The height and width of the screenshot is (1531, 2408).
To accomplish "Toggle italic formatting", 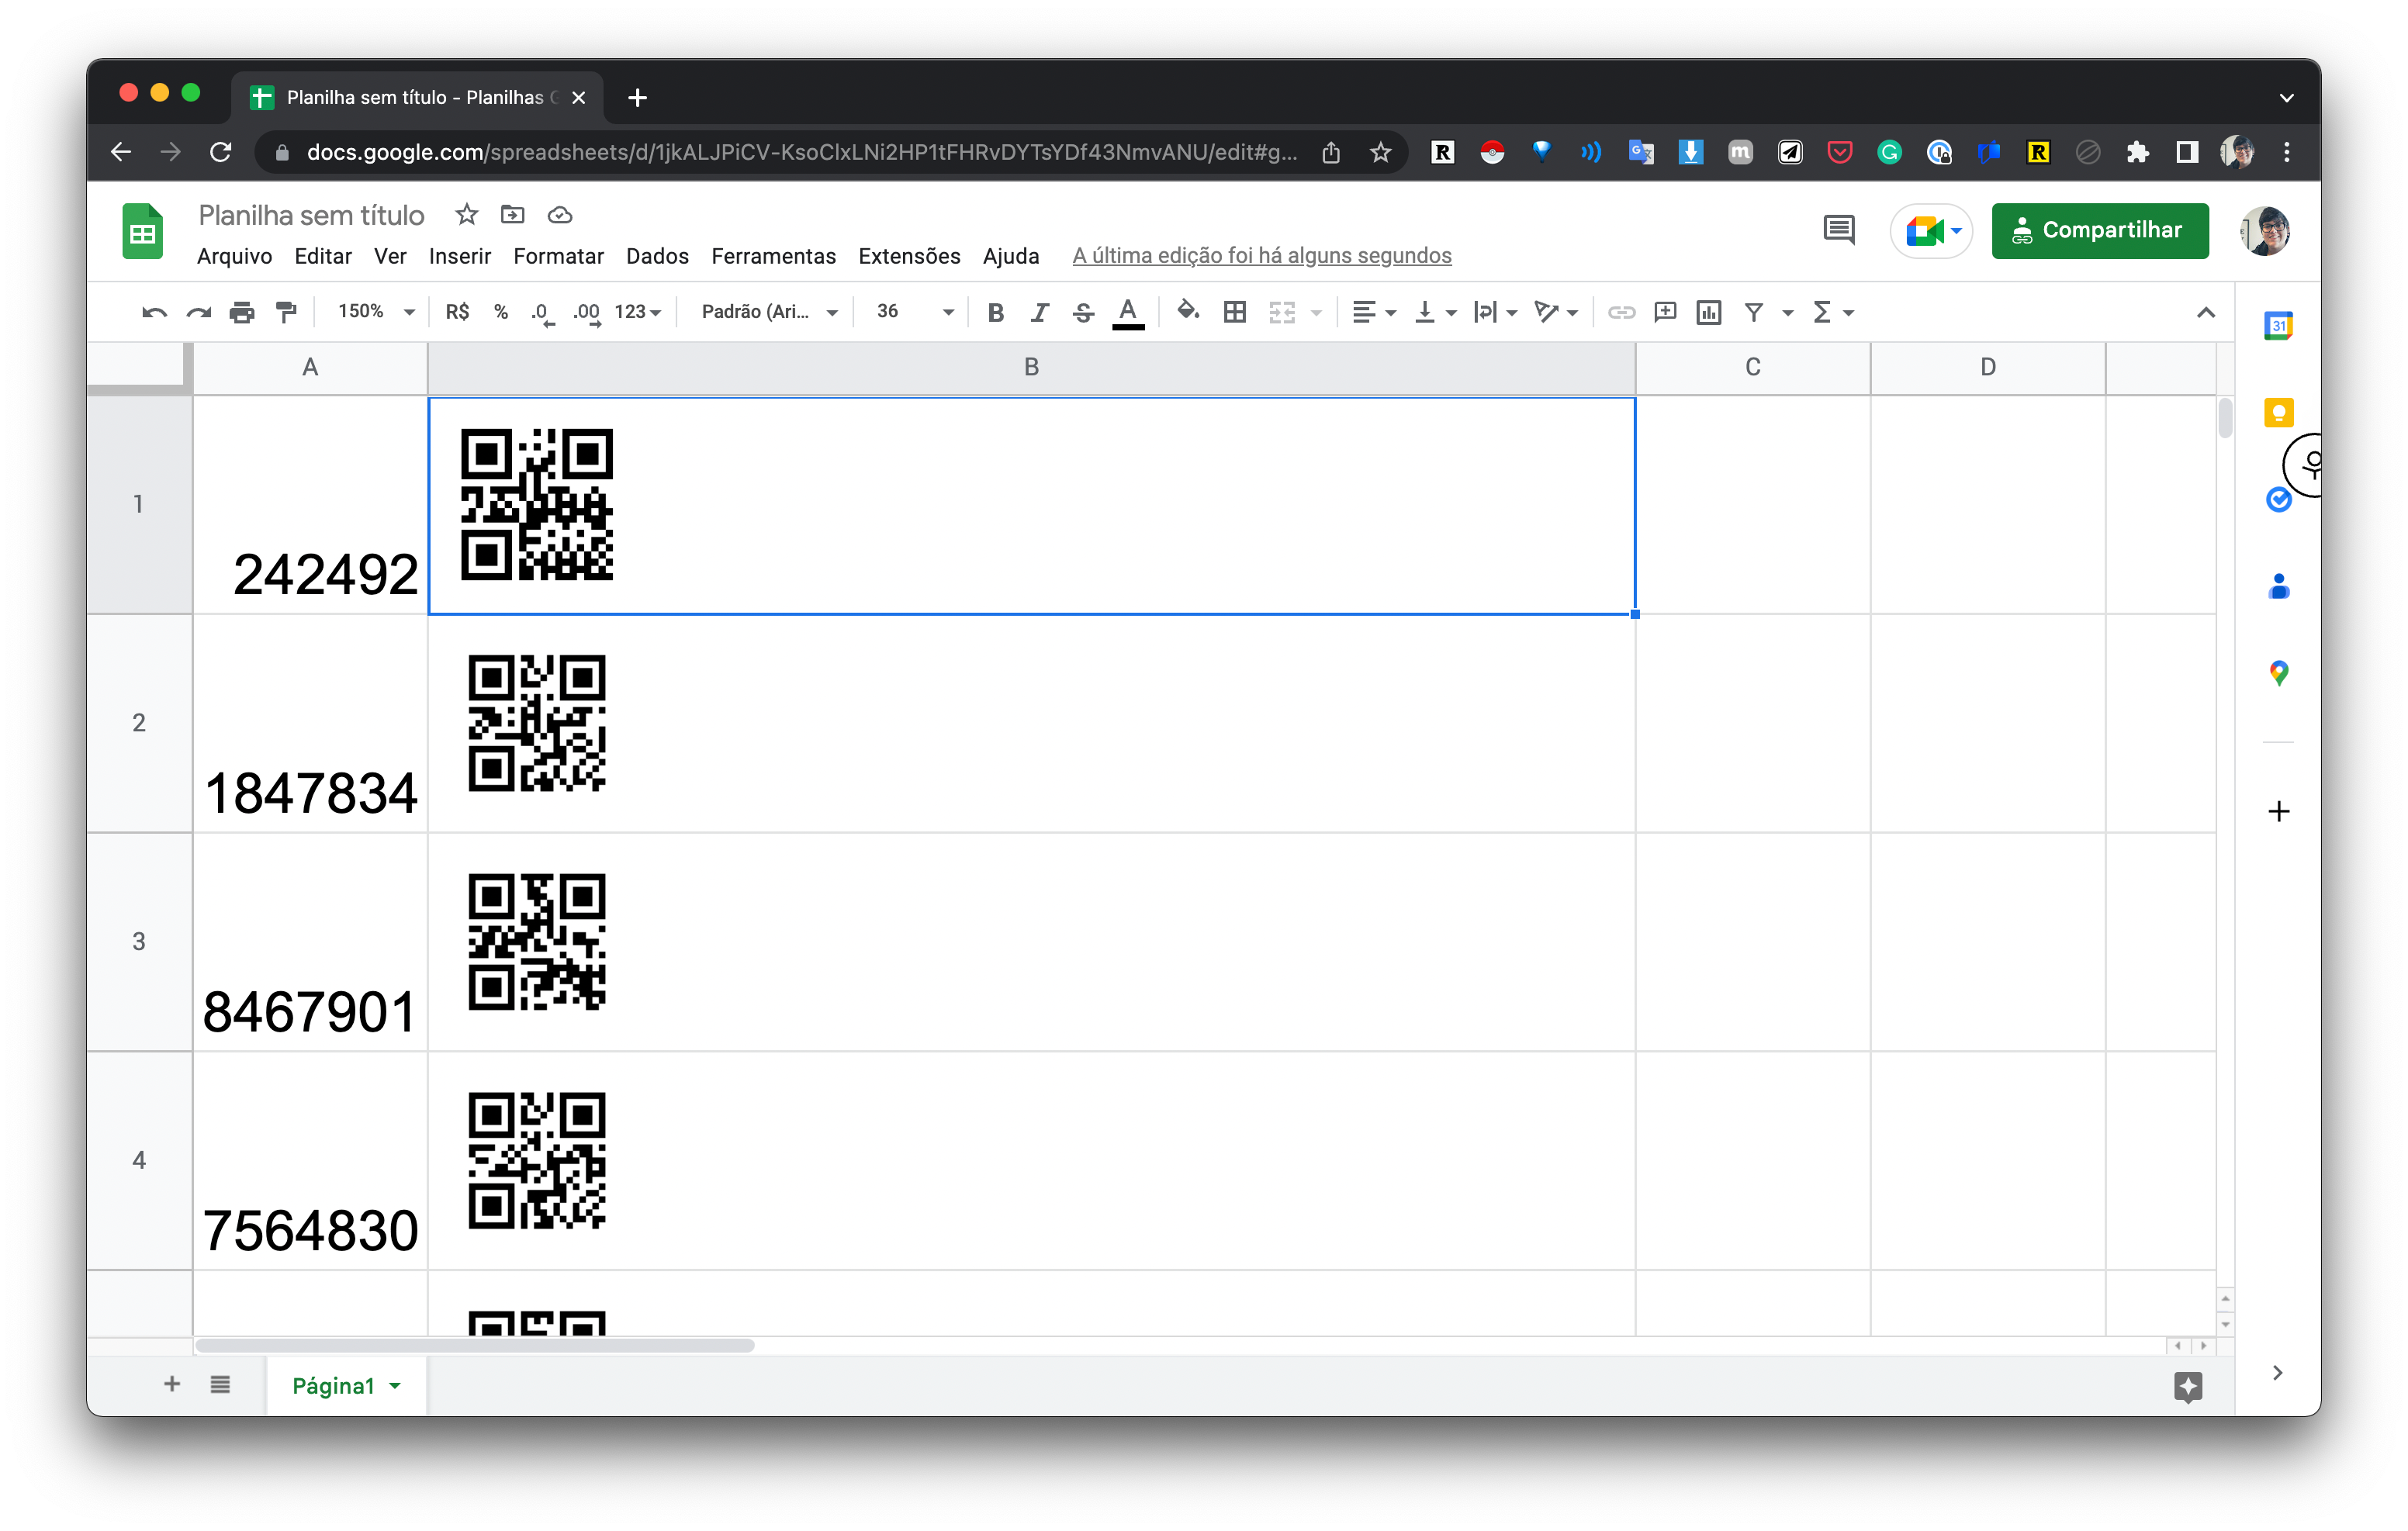I will click(1039, 312).
